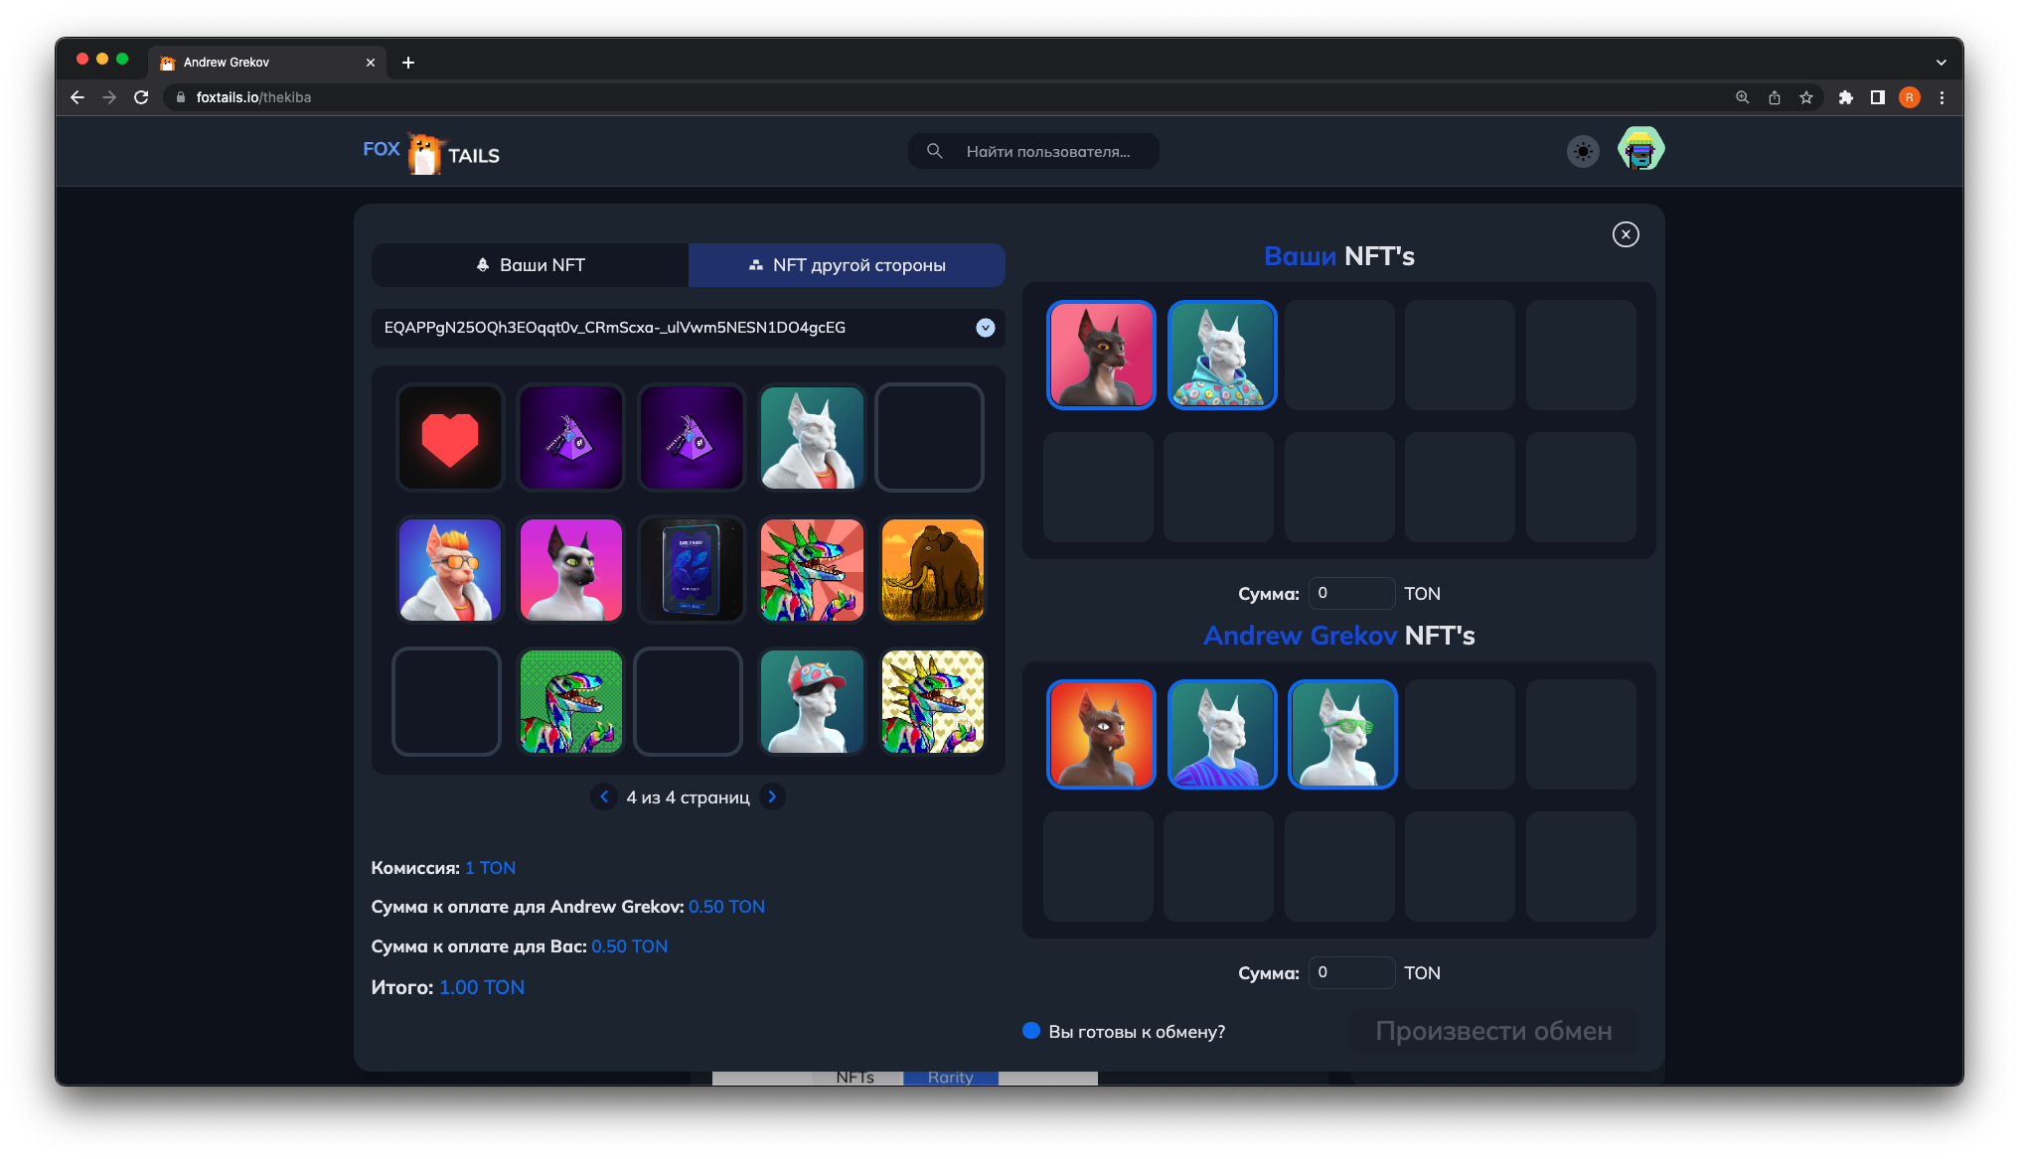Toggle the light/dark theme sun icon
2019x1159 pixels.
pyautogui.click(x=1583, y=151)
